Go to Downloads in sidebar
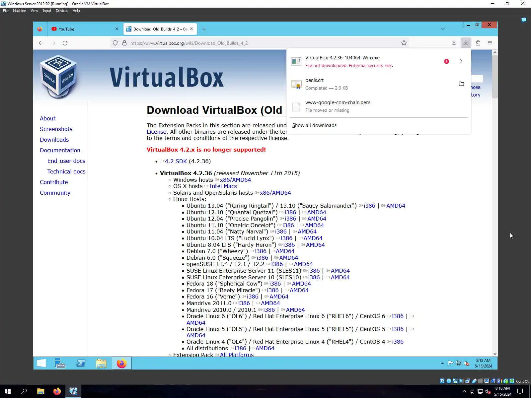Screen dimensions: 531x398 pos(54,140)
